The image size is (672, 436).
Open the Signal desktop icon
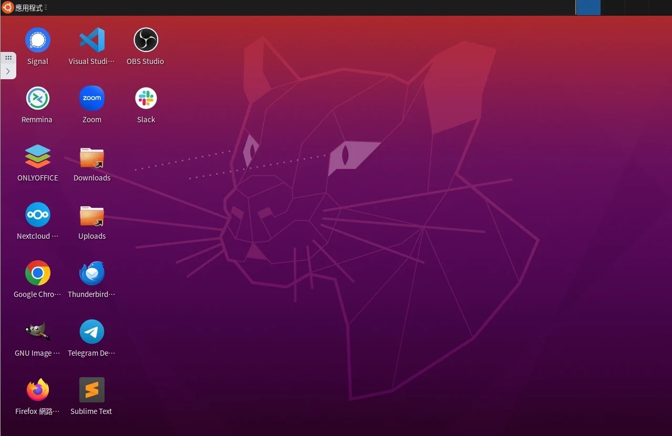click(38, 40)
